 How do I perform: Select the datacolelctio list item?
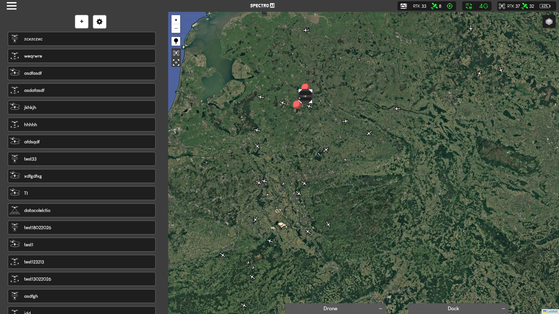click(x=82, y=210)
